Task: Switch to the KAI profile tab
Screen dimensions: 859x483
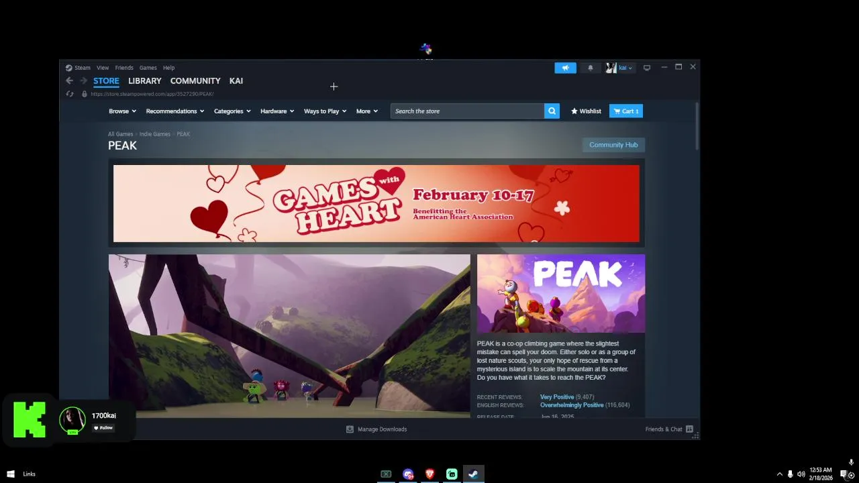Action: 236,81
